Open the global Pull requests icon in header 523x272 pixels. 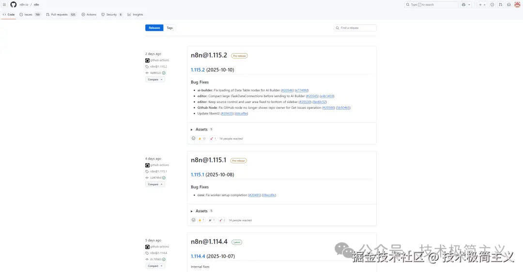coord(500,5)
